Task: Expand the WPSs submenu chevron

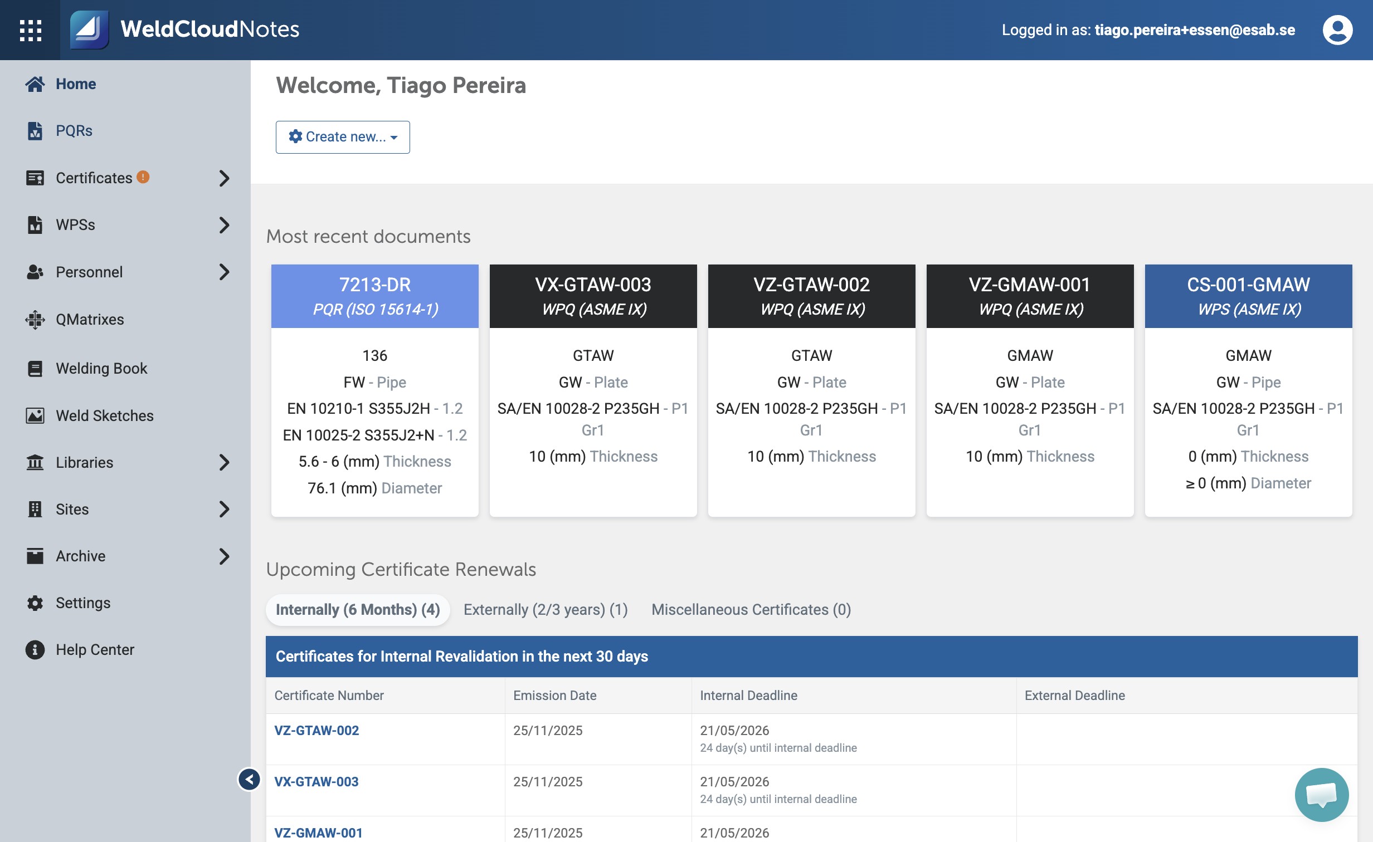Action: (x=224, y=225)
